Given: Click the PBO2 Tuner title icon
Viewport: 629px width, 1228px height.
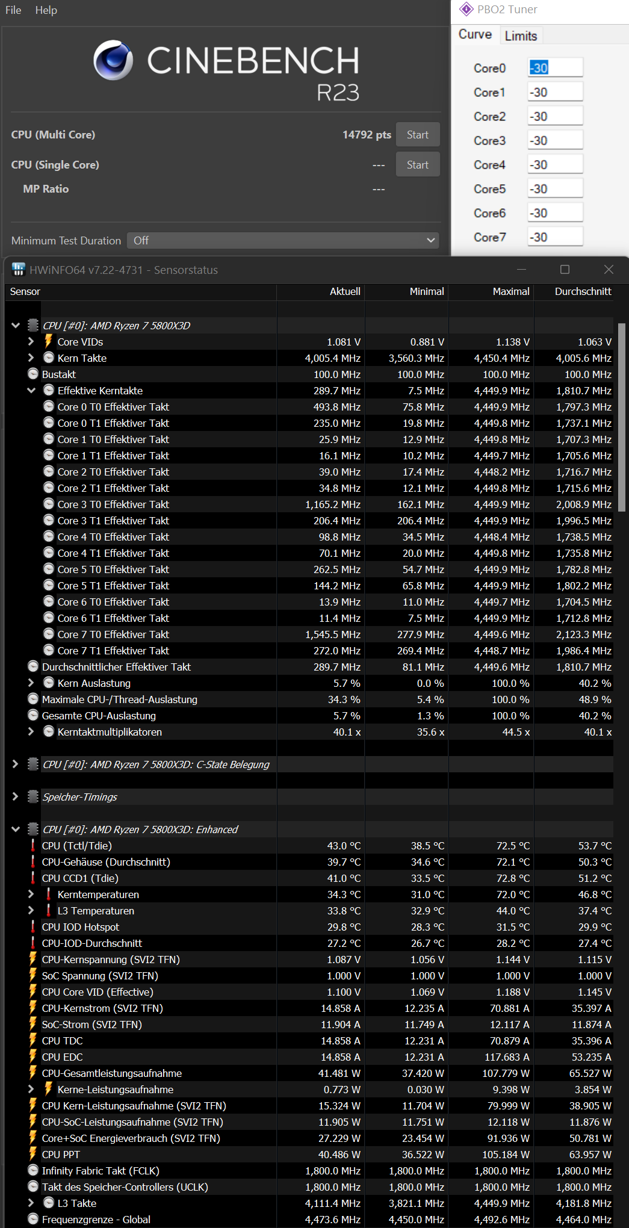Looking at the screenshot, I should tap(466, 9).
